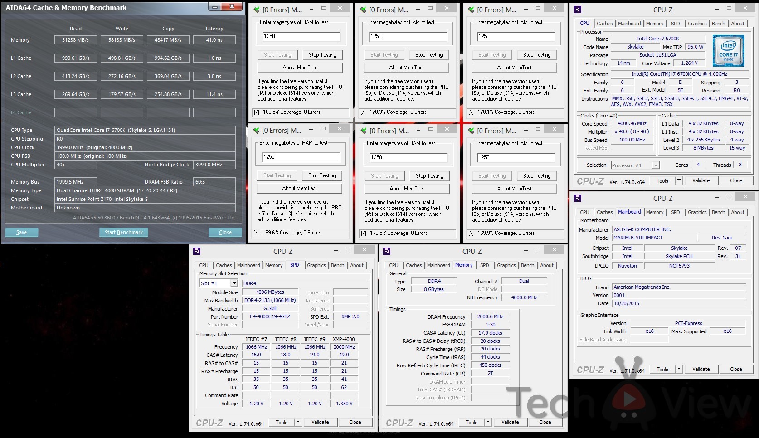Image resolution: width=759 pixels, height=438 pixels.
Task: Click MemTest title icon in 170.1% coverage window
Action: click(x=471, y=10)
